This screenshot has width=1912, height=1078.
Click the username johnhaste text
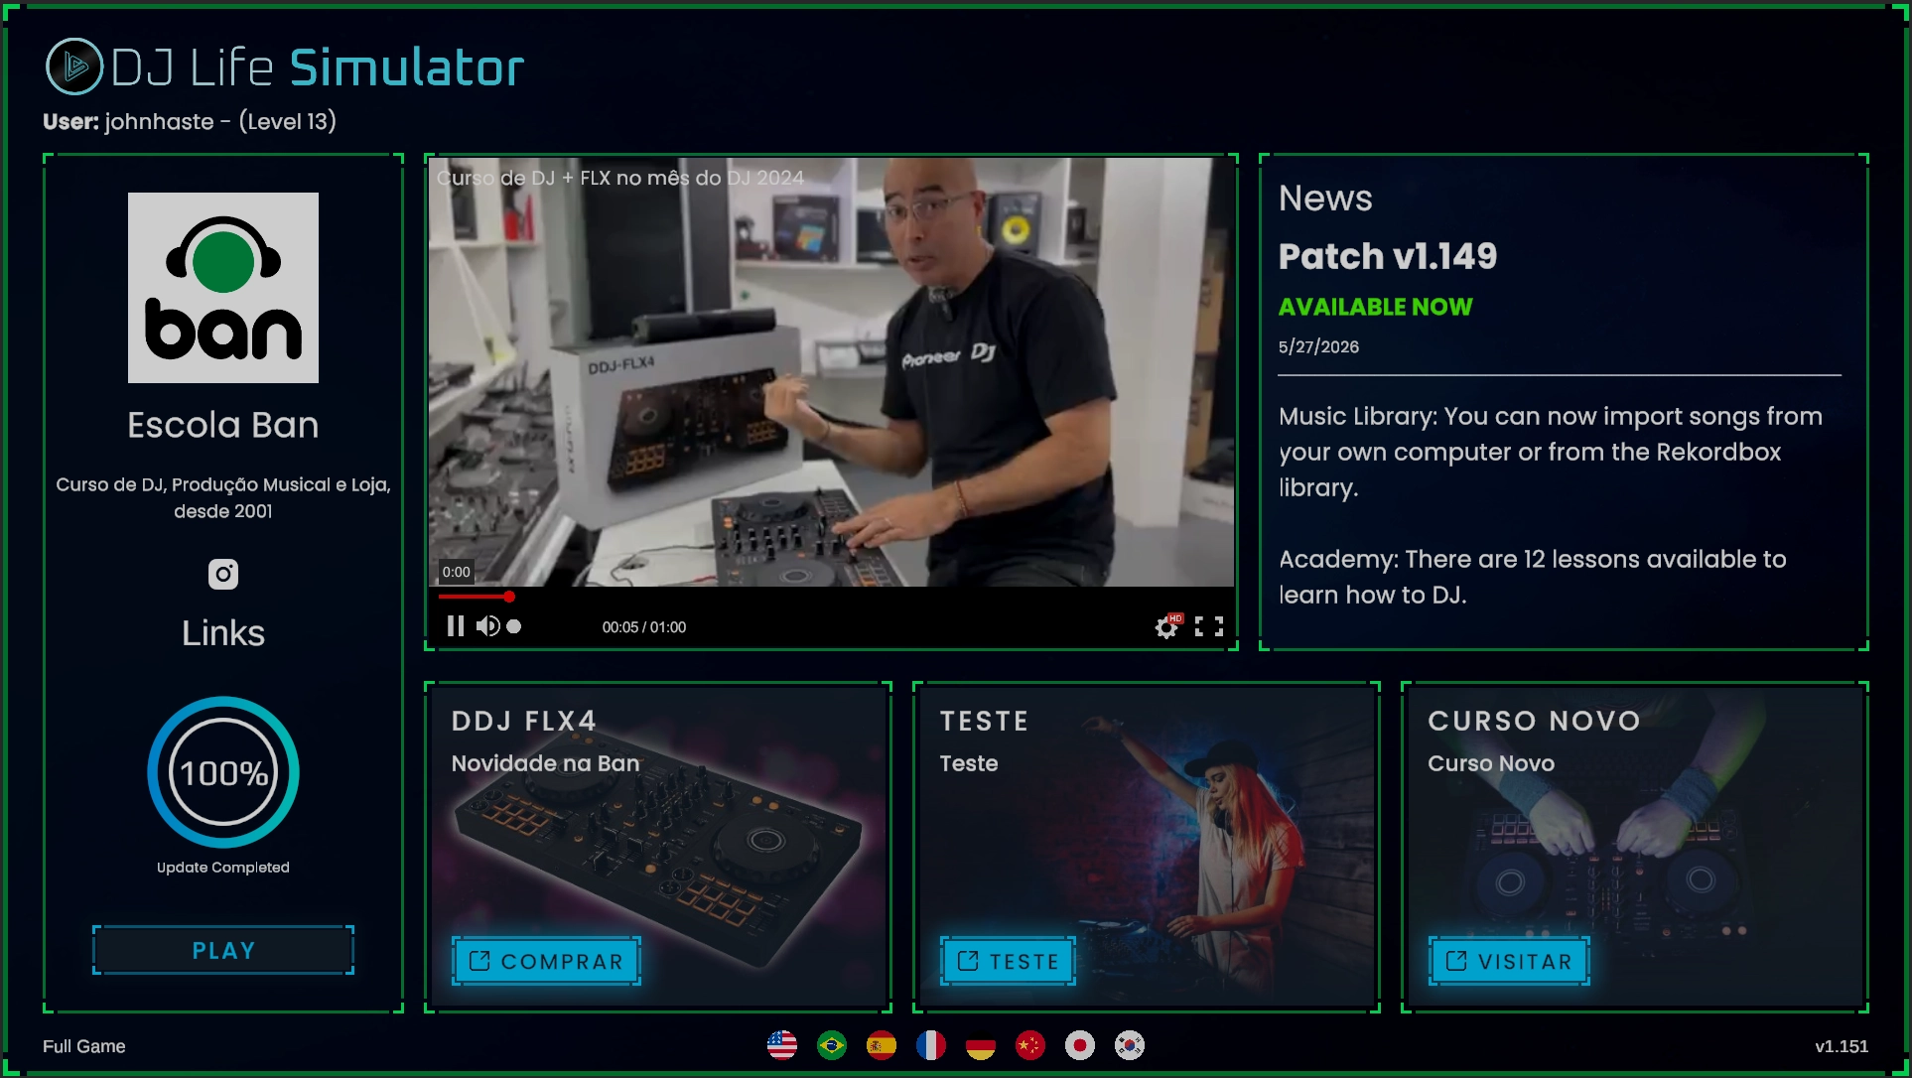(159, 121)
